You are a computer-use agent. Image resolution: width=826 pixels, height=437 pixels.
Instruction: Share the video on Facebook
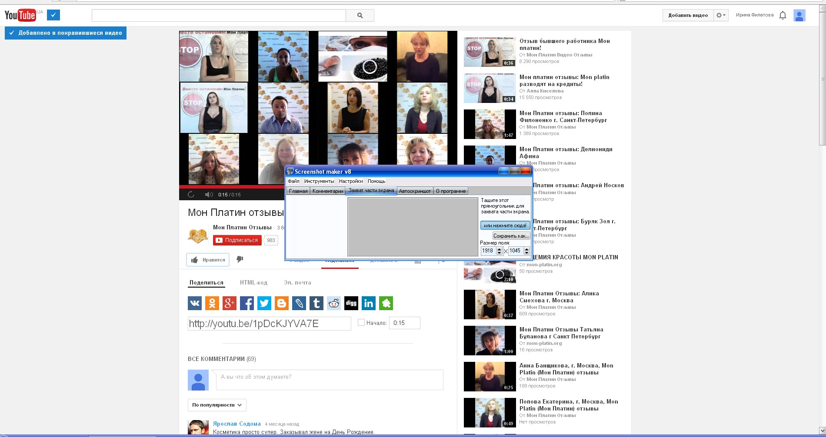click(247, 303)
